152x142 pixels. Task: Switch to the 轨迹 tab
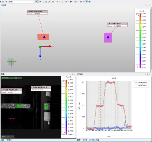[x=98, y=140]
